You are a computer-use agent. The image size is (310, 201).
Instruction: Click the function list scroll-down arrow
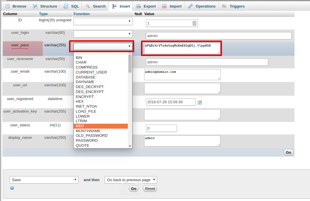coord(130,146)
